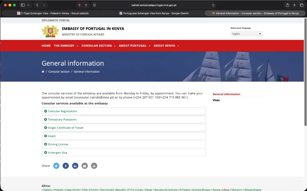Share this page on LinkedIn

tap(75, 166)
